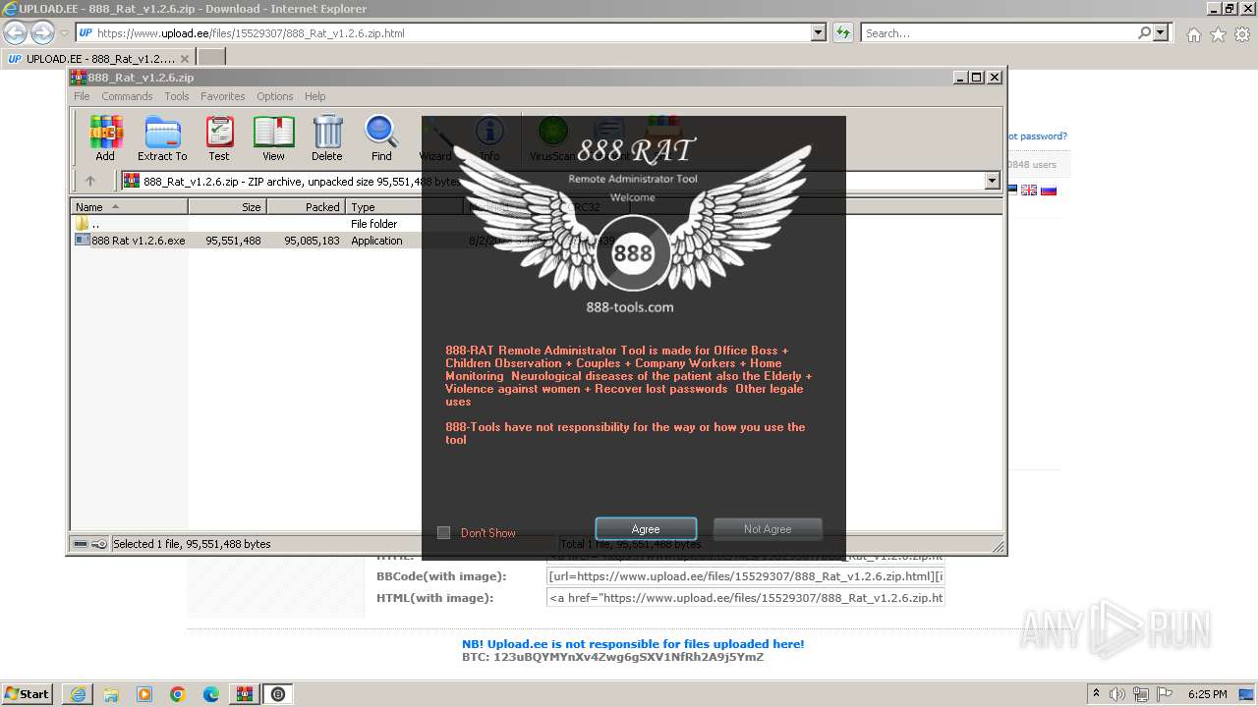Open the Commands menu
This screenshot has width=1258, height=707.
coord(127,96)
